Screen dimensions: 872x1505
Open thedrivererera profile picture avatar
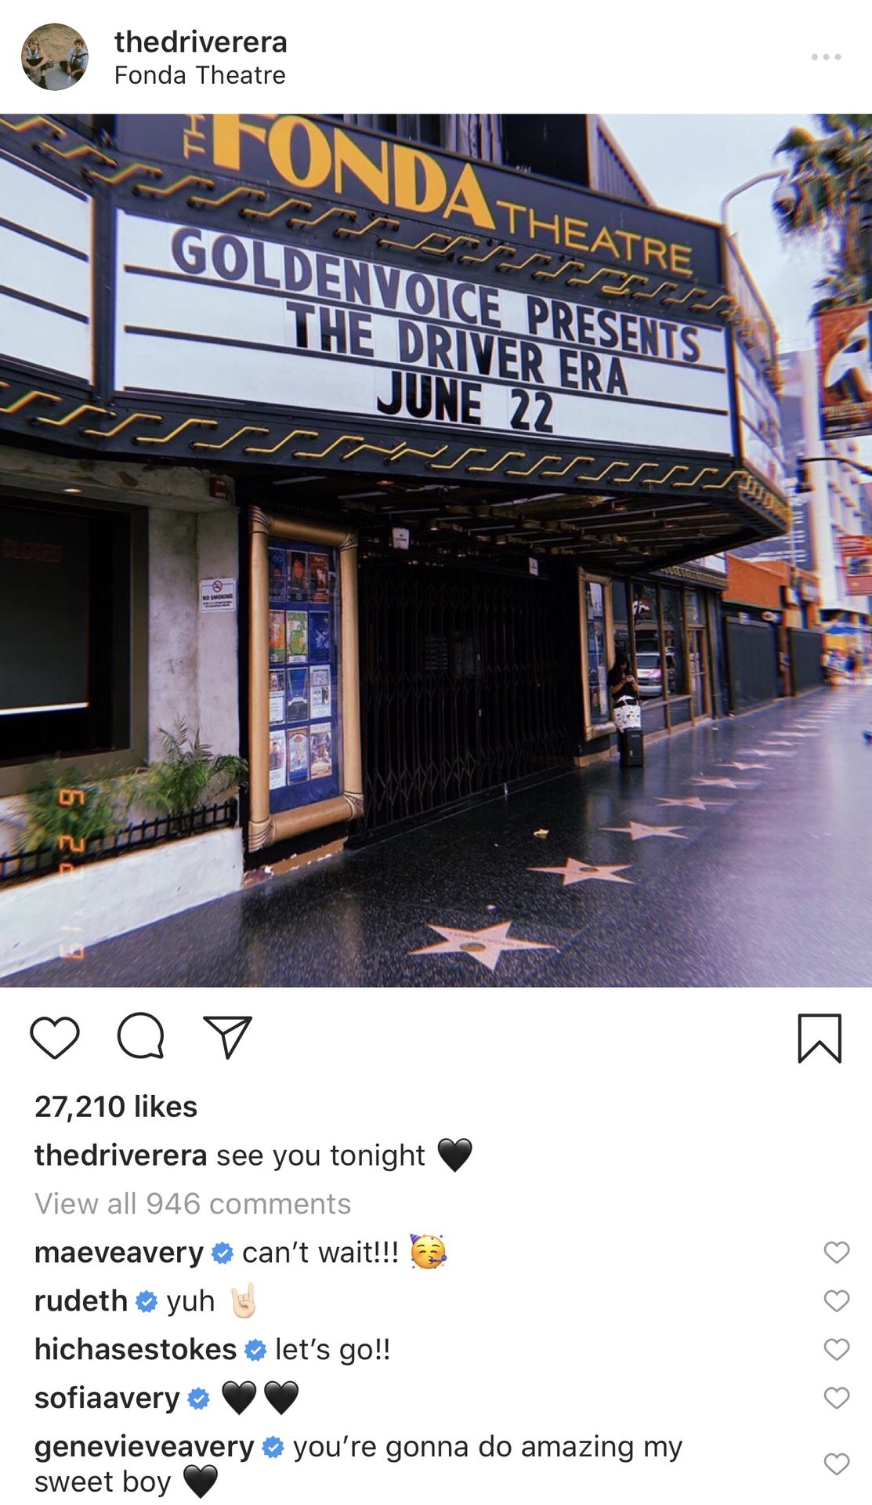pyautogui.click(x=55, y=57)
